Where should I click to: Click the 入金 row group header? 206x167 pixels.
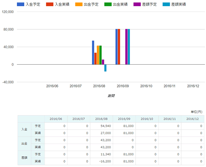[x=24, y=129]
